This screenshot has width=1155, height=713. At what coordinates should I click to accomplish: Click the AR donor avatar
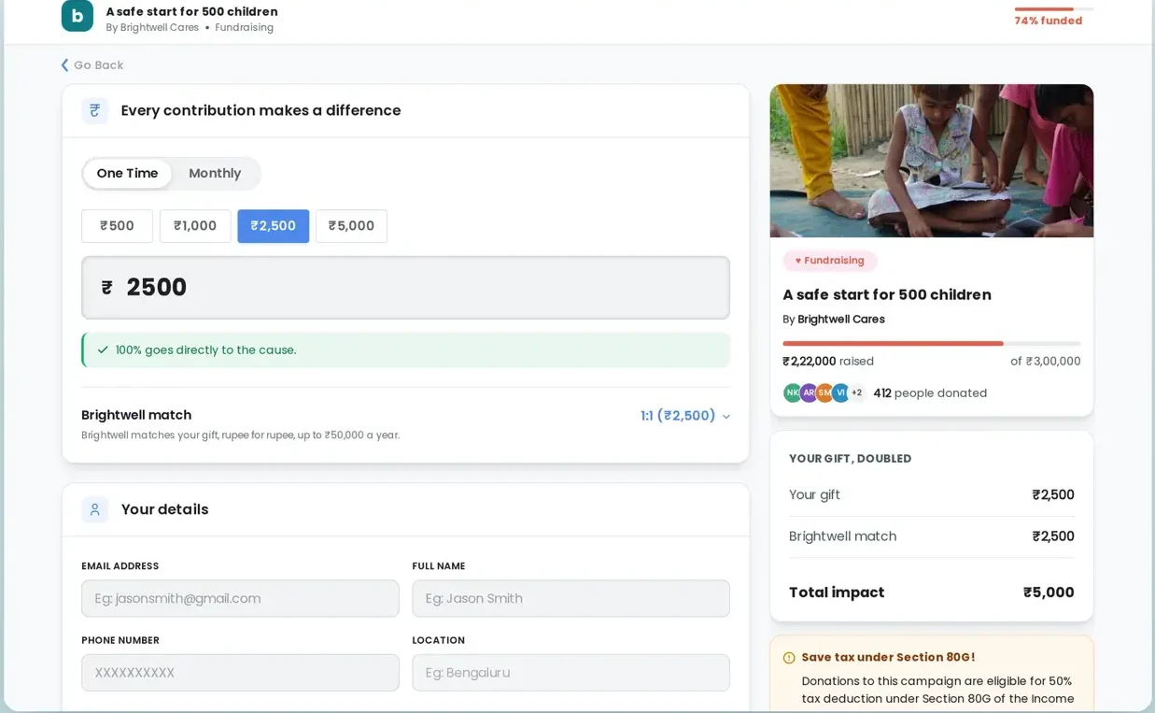coord(809,393)
